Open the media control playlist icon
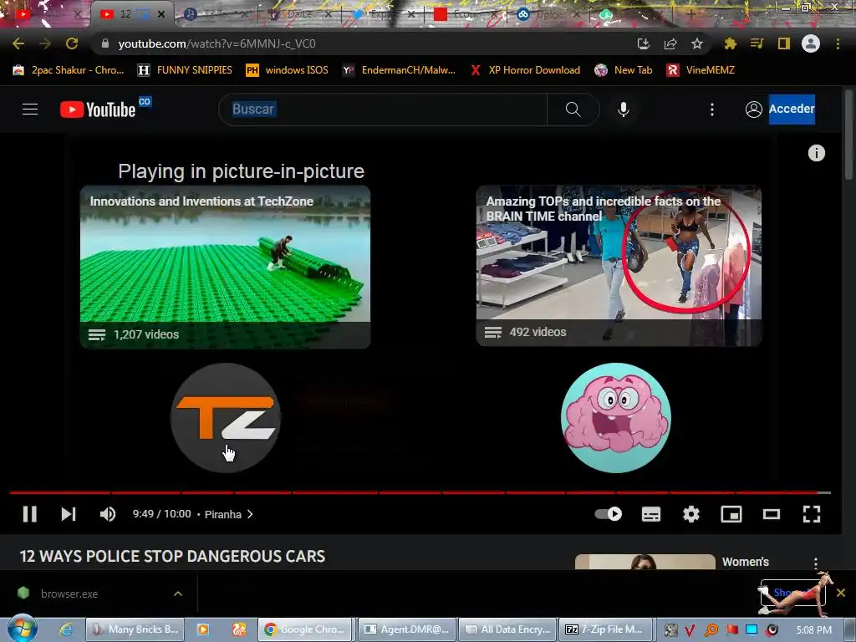This screenshot has width=856, height=642. pos(757,43)
